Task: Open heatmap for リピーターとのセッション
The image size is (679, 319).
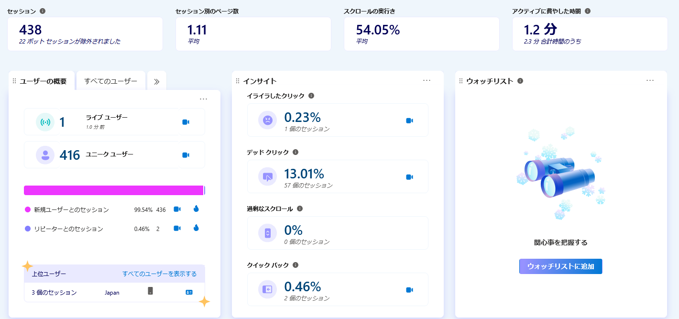Action: [196, 228]
